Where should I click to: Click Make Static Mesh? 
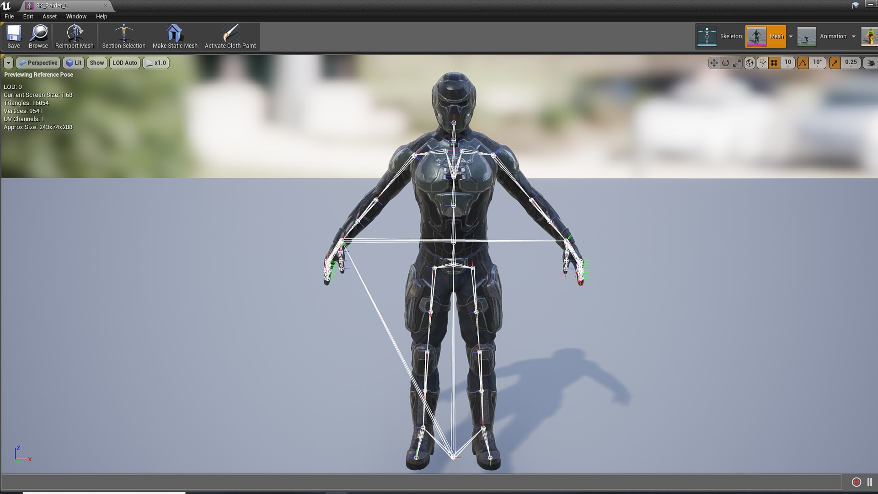coord(175,36)
